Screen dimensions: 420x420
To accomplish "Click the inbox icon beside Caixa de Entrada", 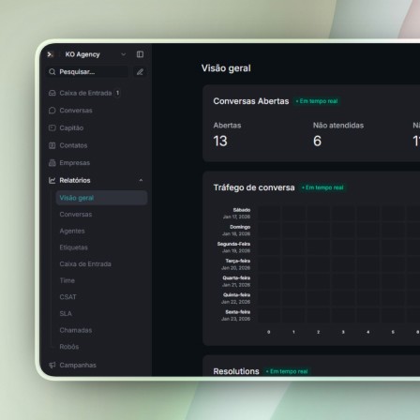I will (x=52, y=93).
